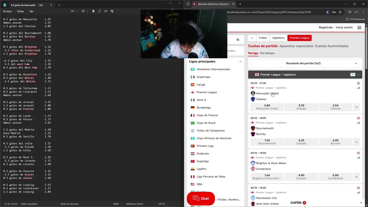The image size is (368, 207).
Task: Open the browser media controls icon
Action: (x=350, y=12)
